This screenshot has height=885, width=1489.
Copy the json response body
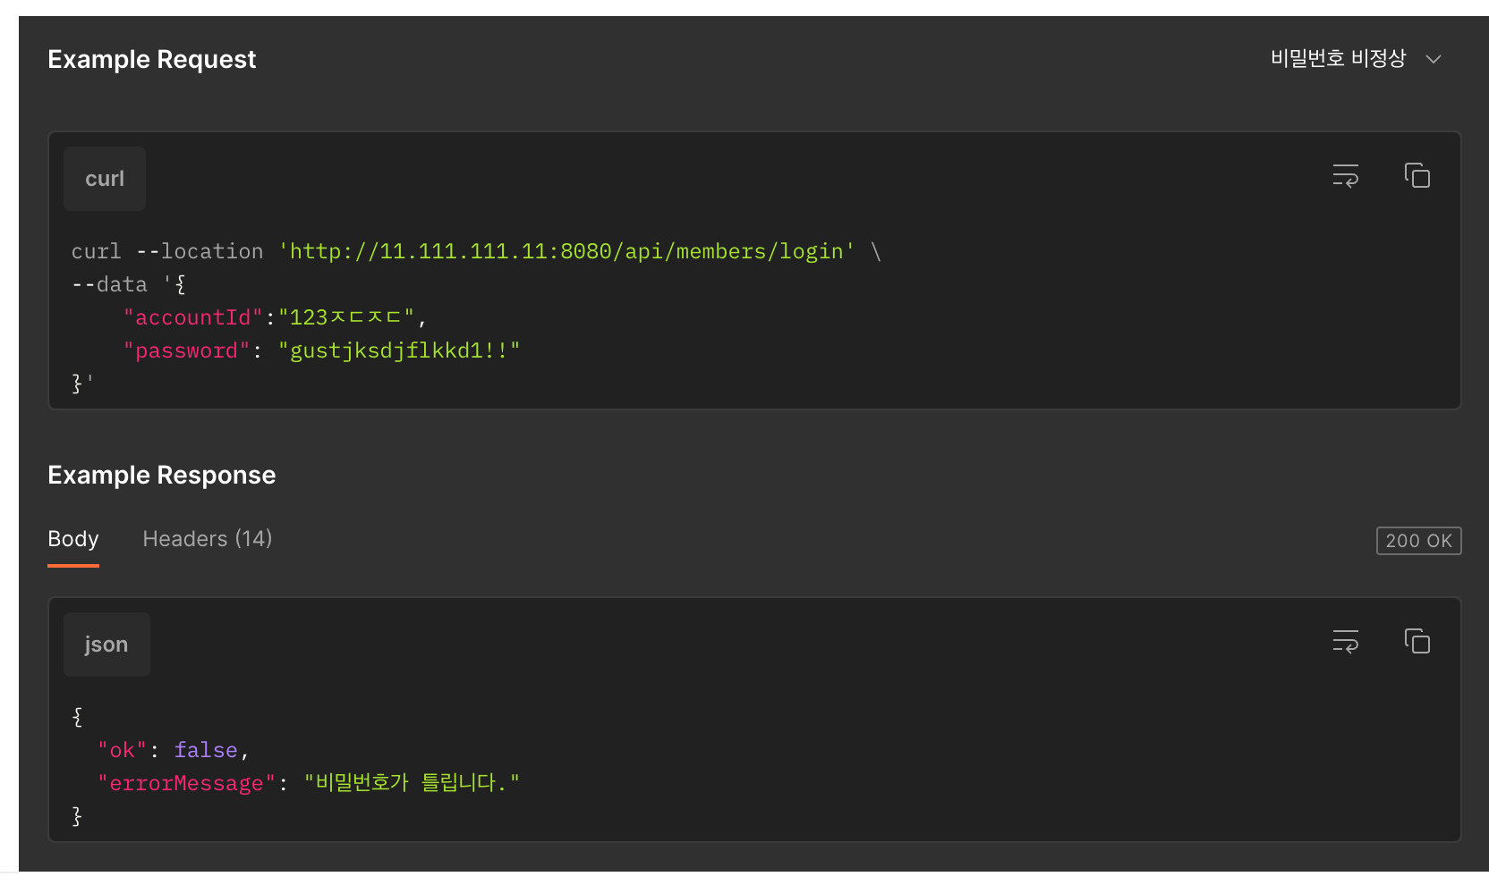1417,642
